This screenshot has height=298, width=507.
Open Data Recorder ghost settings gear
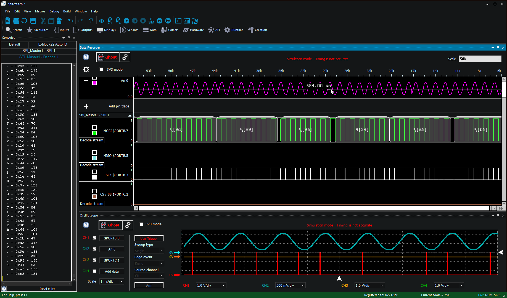point(125,57)
